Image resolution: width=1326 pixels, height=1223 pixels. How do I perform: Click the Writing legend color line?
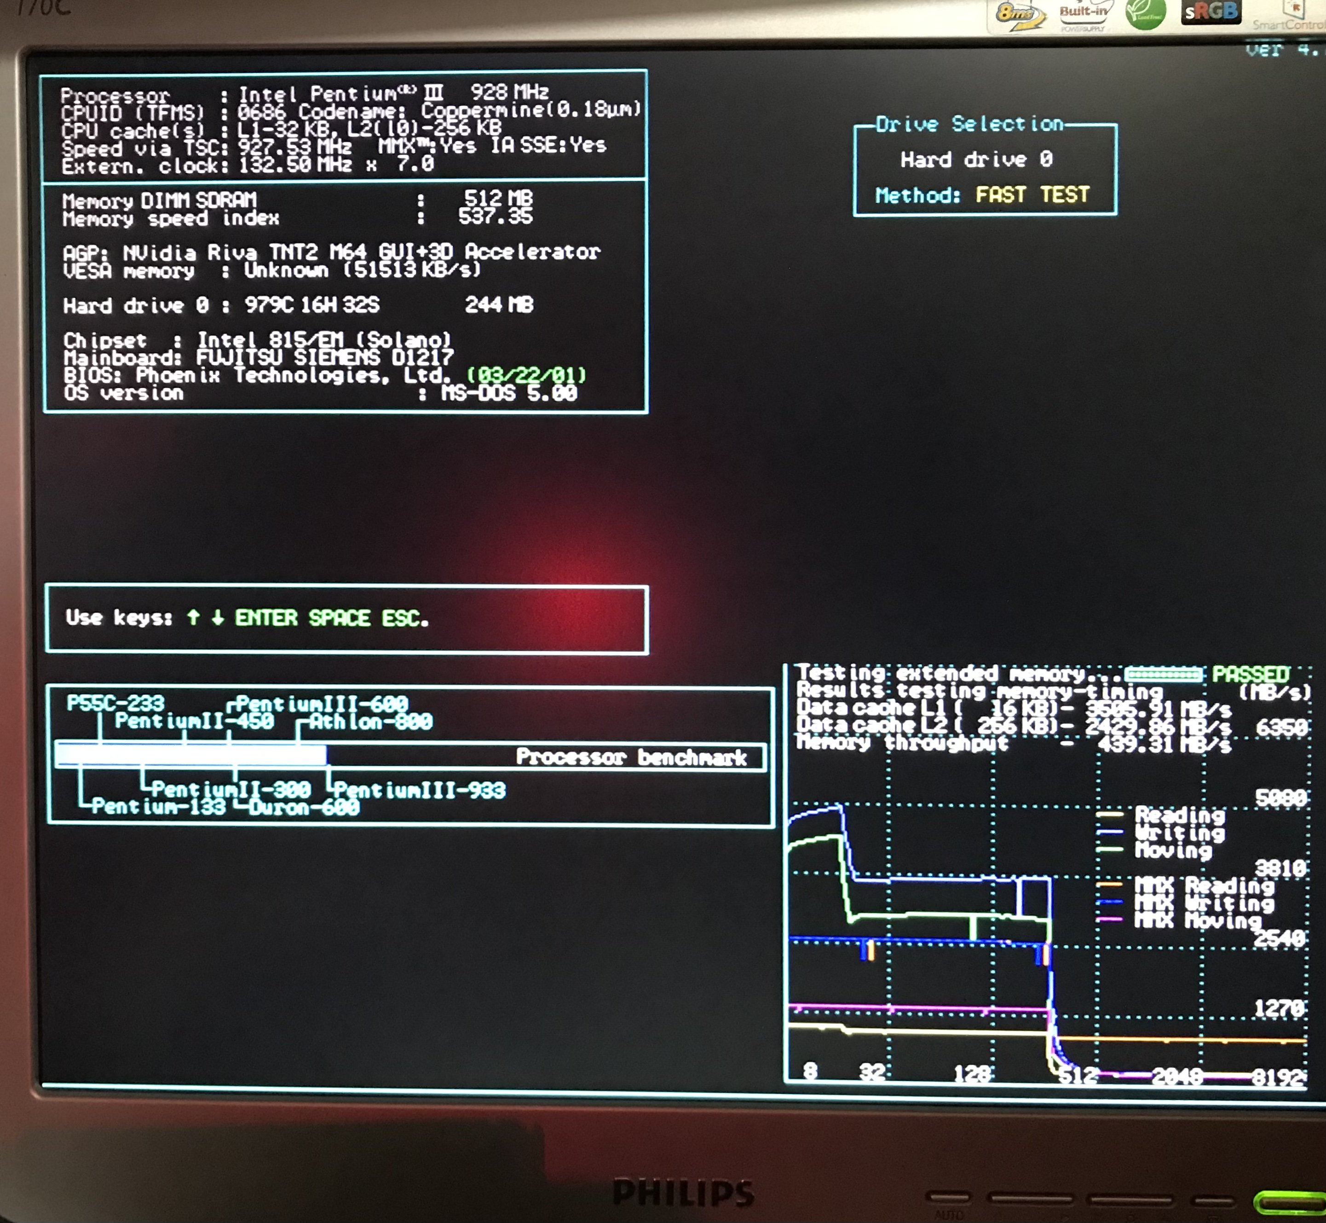[1109, 833]
